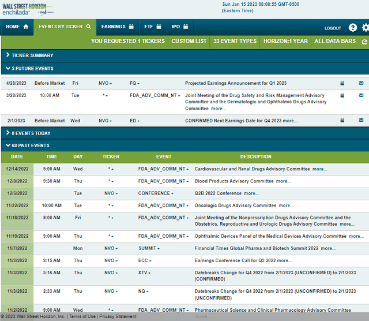Sort past events by the Date column
This screenshot has height=321, width=369.
click(x=17, y=156)
